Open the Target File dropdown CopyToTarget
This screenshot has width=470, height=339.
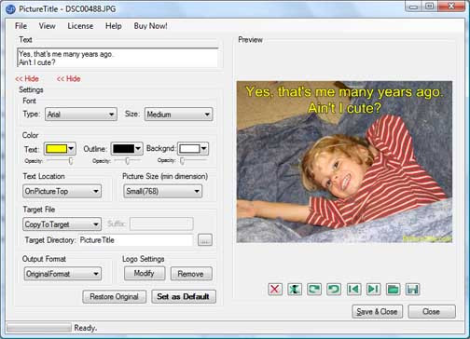(62, 224)
